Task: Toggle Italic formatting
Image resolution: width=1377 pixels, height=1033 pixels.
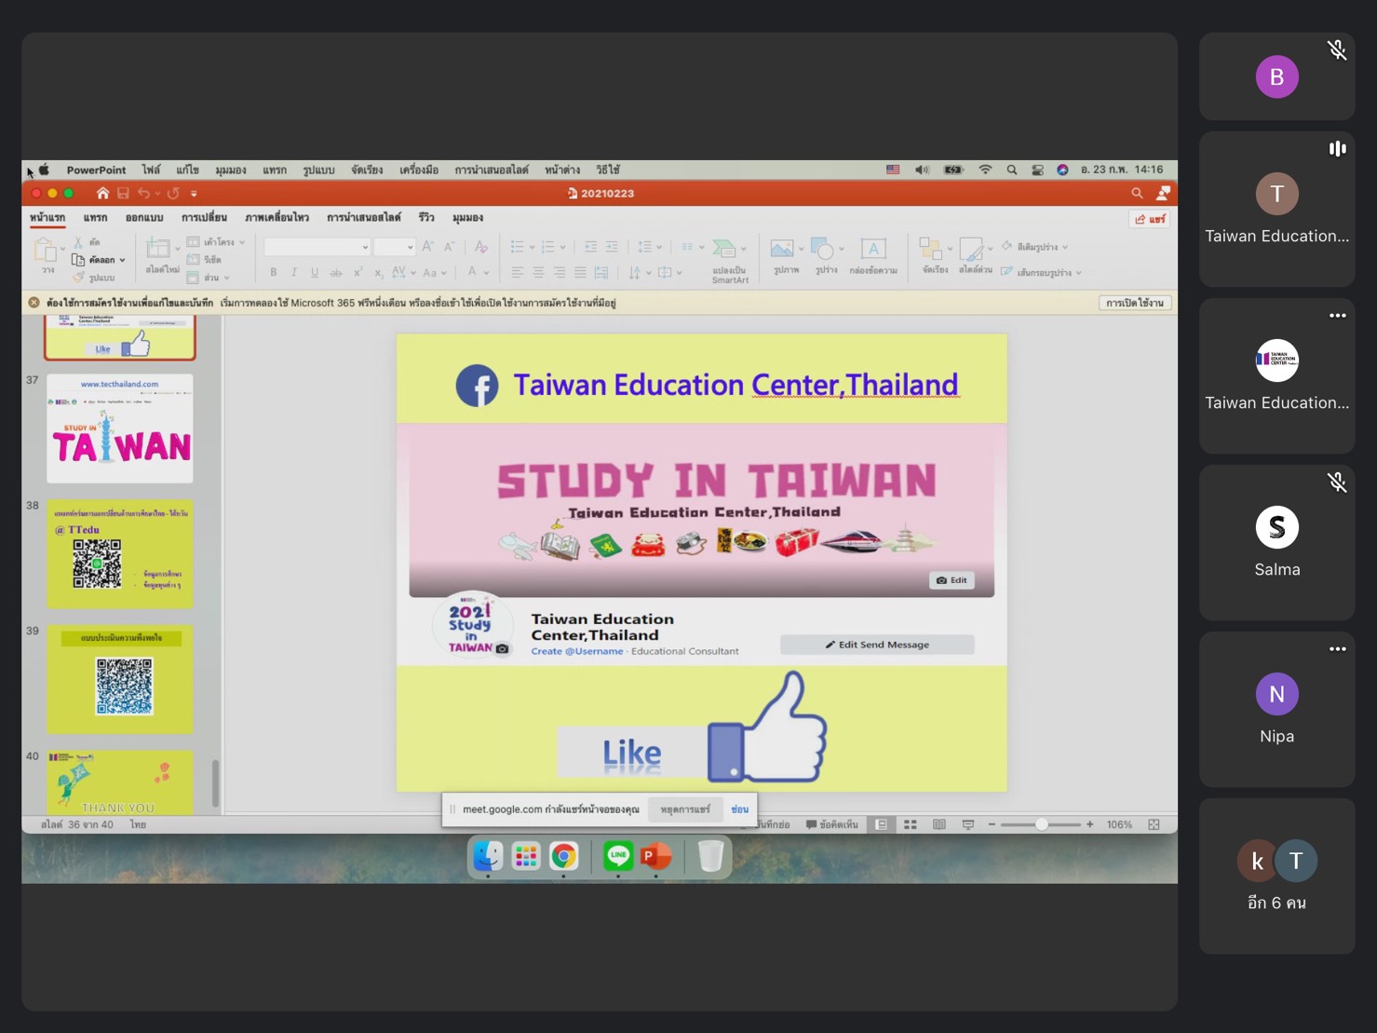Action: click(293, 273)
